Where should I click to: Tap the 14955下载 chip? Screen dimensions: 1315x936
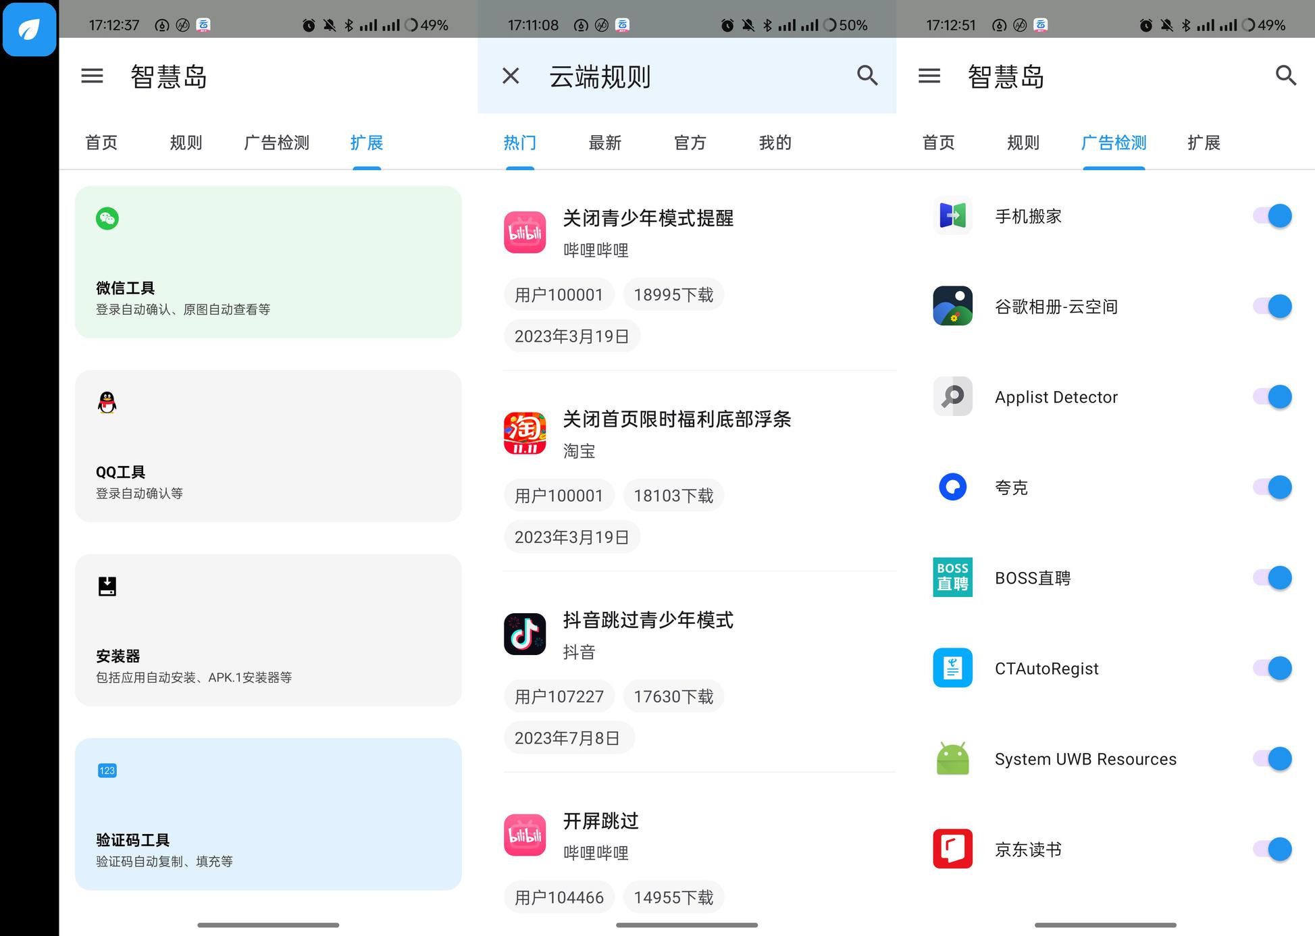pos(673,898)
